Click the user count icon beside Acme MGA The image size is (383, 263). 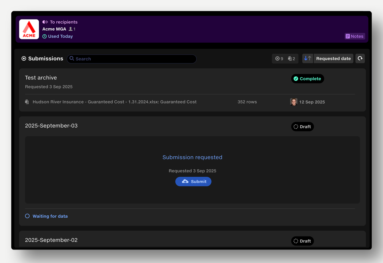pos(70,29)
